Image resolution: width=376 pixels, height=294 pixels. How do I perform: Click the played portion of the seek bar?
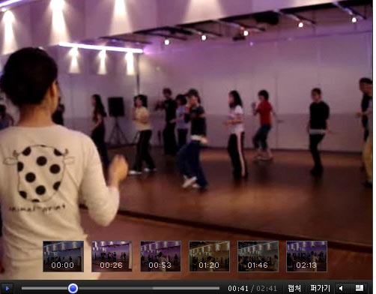coord(45,288)
